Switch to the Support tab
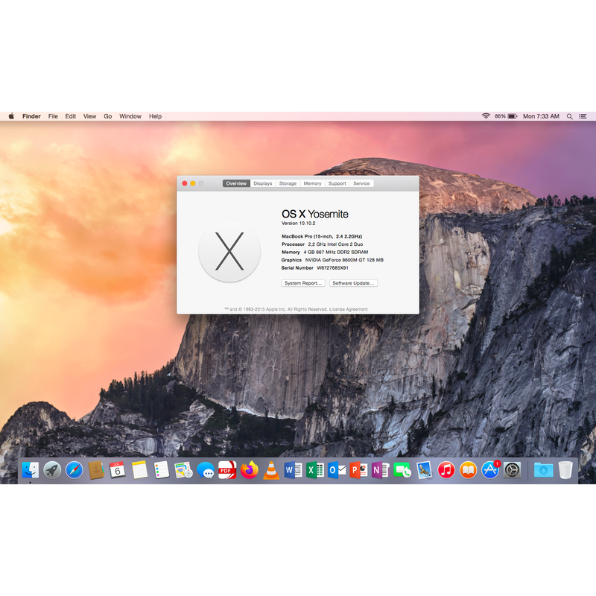Image resolution: width=596 pixels, height=596 pixels. click(337, 183)
